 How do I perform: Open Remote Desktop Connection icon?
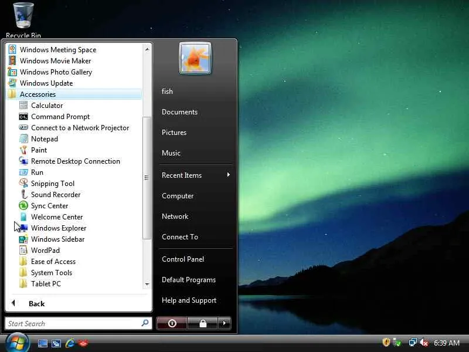point(23,161)
